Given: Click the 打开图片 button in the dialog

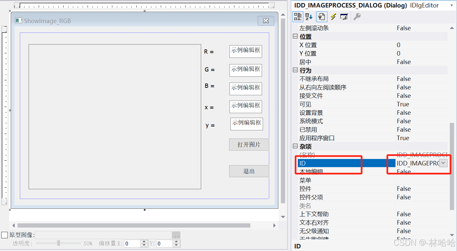Looking at the screenshot, I should 249,144.
